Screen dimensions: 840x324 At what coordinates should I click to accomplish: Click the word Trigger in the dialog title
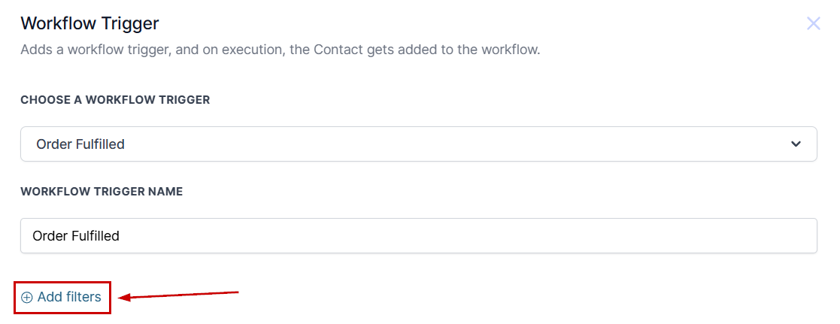coord(134,23)
